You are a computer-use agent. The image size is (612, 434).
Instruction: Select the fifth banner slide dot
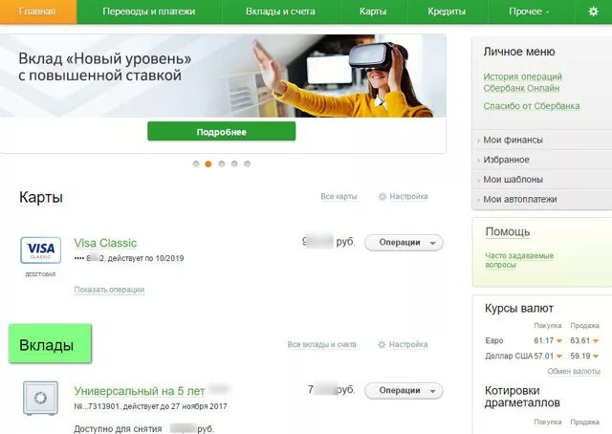pyautogui.click(x=247, y=163)
